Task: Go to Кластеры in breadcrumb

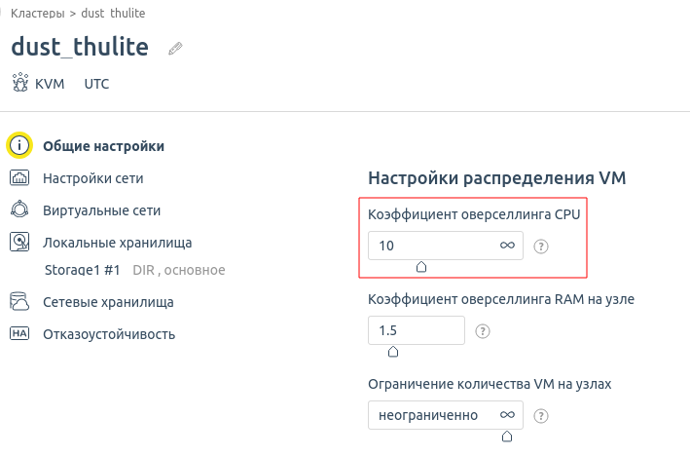Action: (37, 14)
